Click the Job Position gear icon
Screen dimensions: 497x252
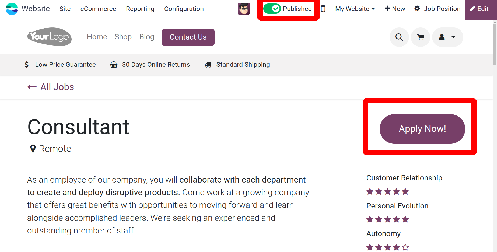point(417,9)
